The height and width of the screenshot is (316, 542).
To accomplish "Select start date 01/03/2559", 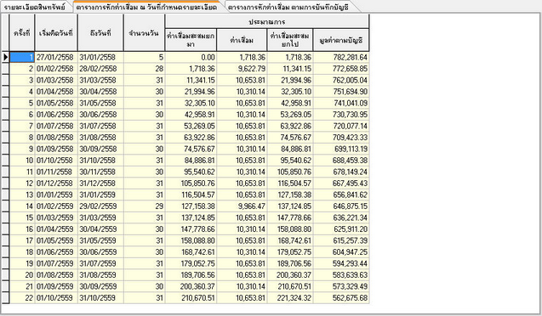I will (56, 217).
